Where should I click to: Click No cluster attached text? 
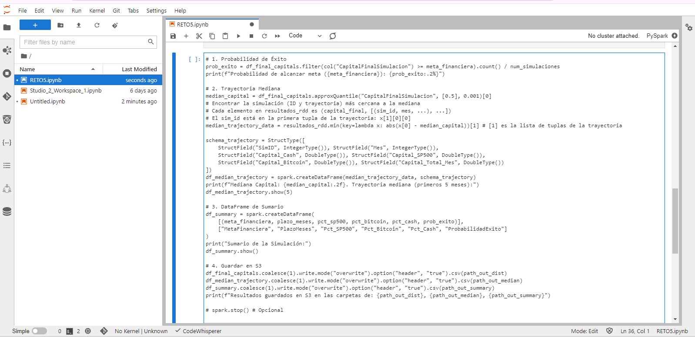coord(613,36)
